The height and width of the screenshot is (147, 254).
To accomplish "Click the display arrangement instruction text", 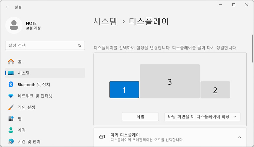I will coord(165,48).
